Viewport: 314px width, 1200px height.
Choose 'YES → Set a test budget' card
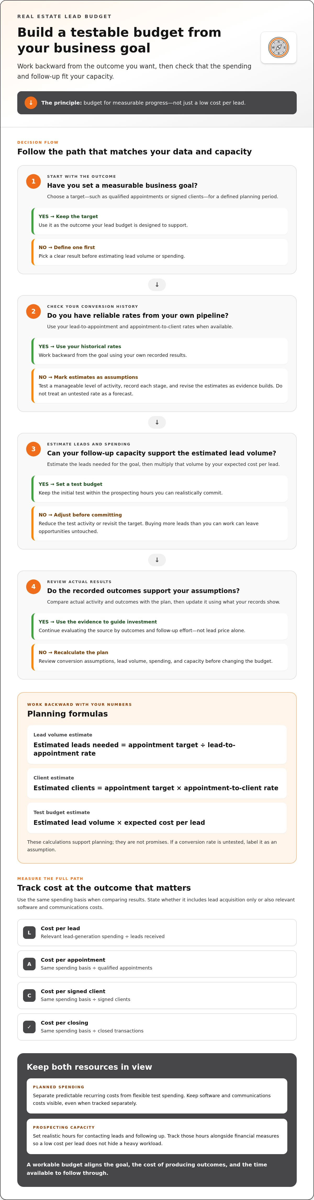pyautogui.click(x=159, y=489)
